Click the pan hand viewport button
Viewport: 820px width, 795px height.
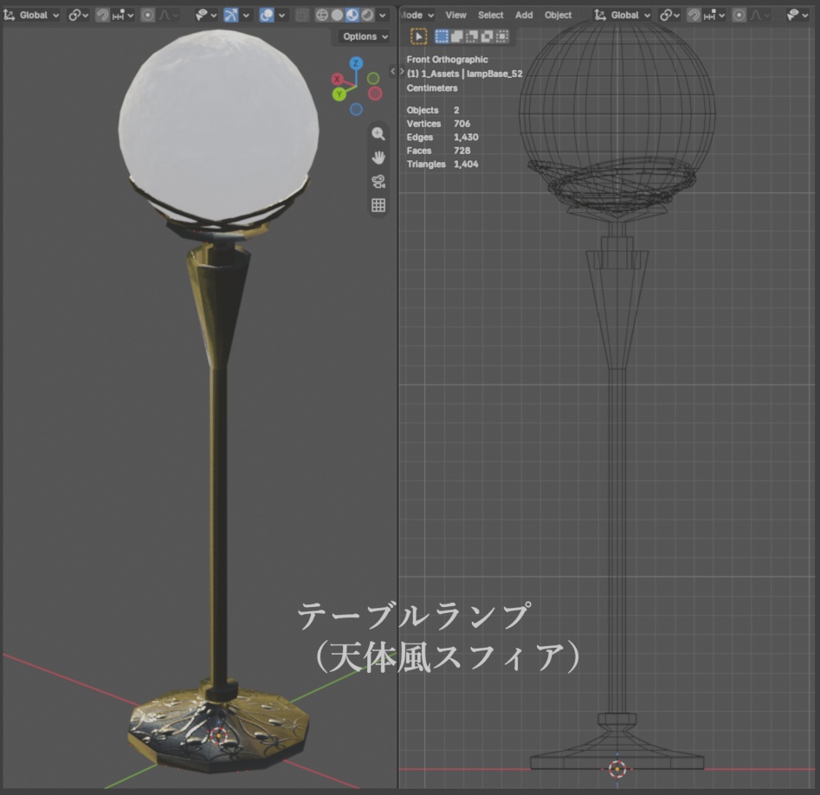click(378, 158)
